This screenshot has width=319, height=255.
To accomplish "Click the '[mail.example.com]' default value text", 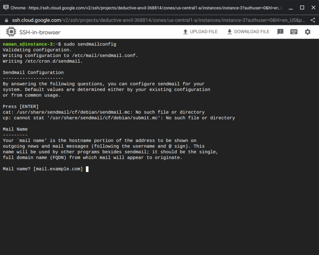I will click(58, 169).
